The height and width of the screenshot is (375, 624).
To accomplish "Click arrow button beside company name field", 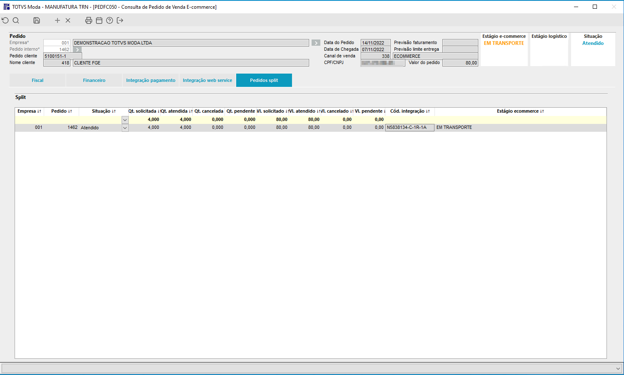I will click(316, 43).
